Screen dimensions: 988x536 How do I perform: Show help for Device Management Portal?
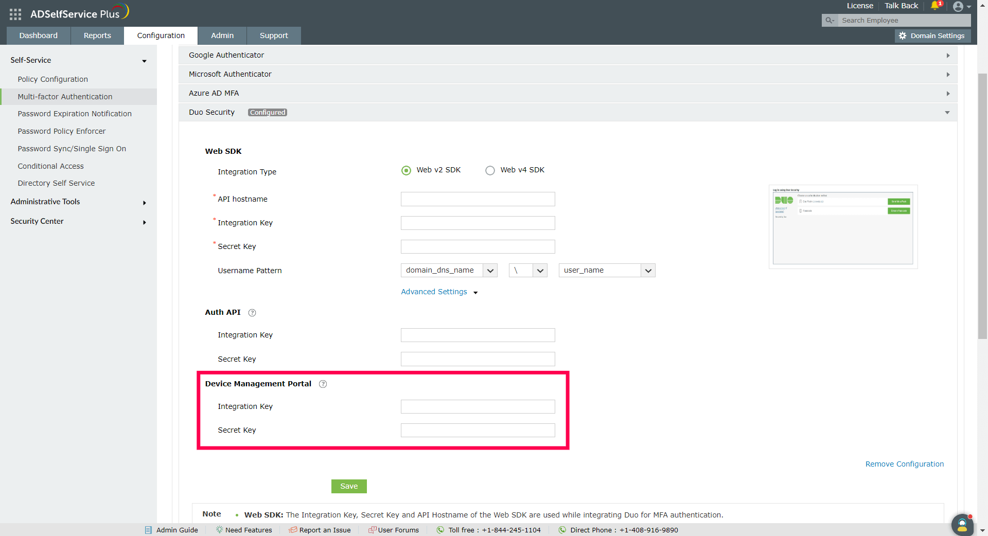coord(323,384)
